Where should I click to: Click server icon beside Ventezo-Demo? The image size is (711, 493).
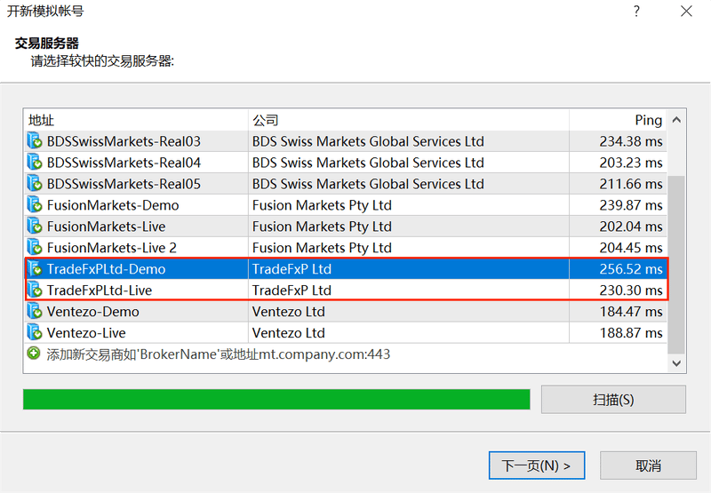click(x=35, y=311)
